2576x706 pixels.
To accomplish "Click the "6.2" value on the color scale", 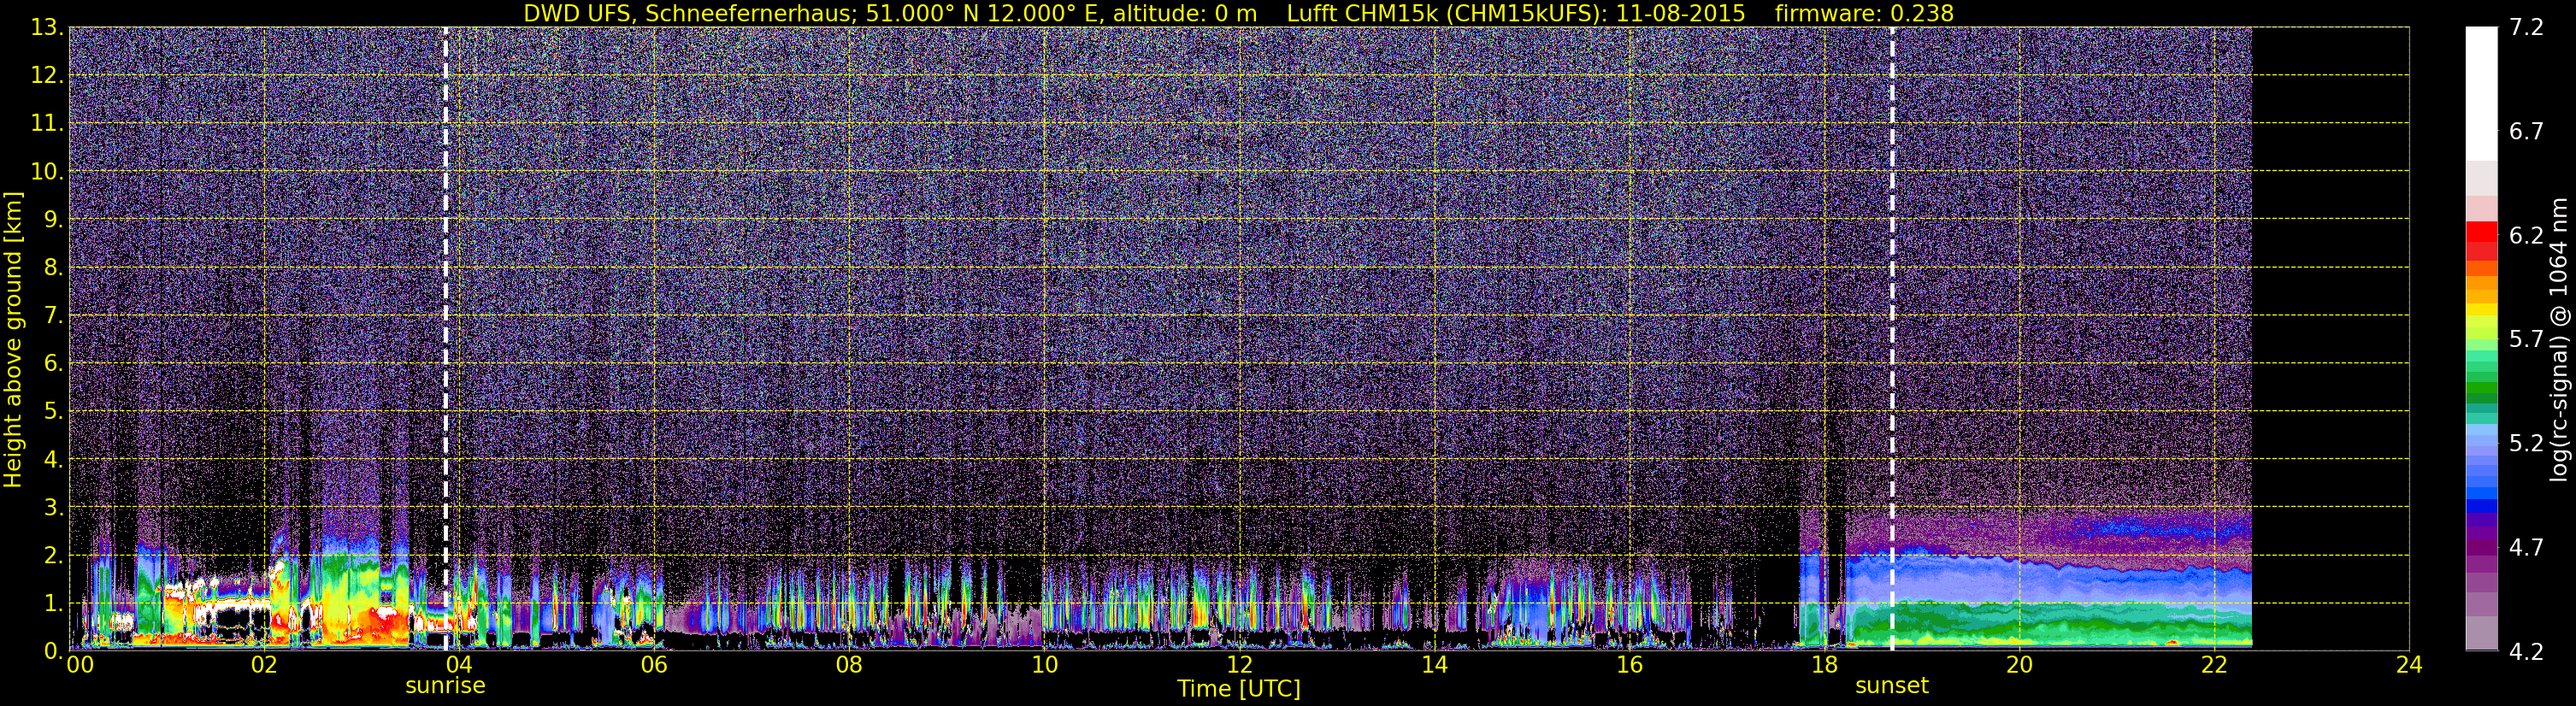I will point(2526,236).
